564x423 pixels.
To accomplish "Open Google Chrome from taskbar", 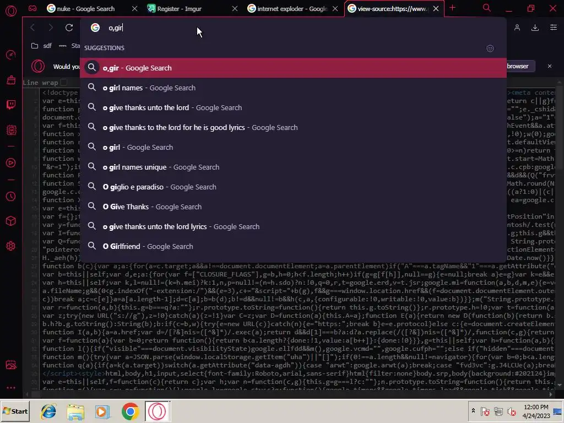I will coord(130,411).
